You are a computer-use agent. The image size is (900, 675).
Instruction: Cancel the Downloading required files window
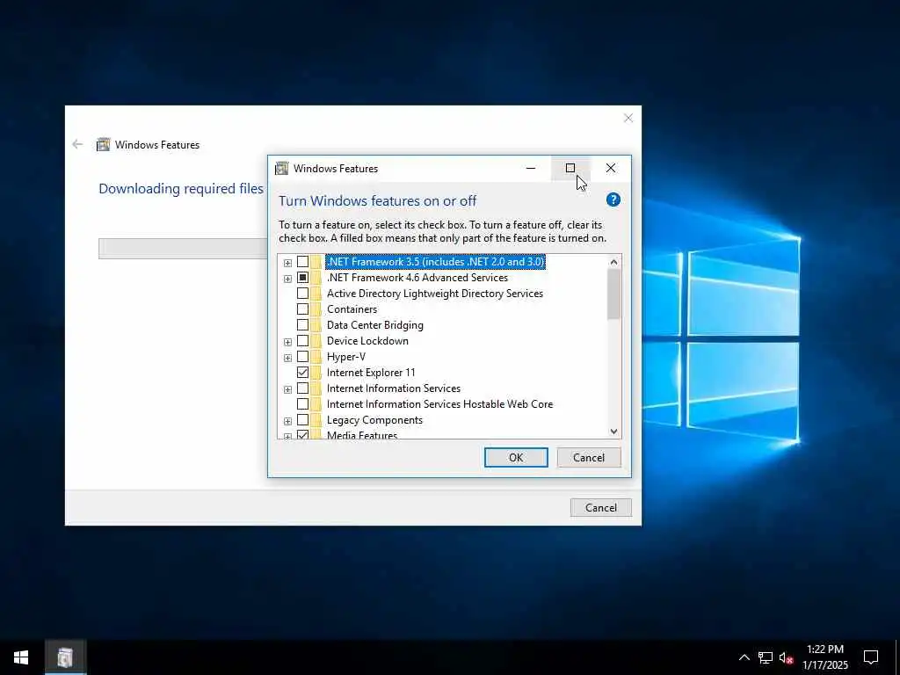pyautogui.click(x=601, y=507)
